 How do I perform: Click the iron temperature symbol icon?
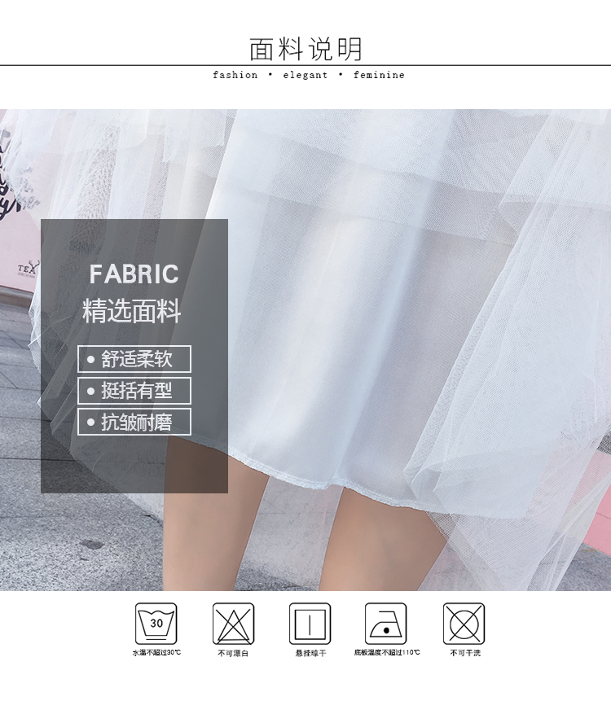point(385,624)
